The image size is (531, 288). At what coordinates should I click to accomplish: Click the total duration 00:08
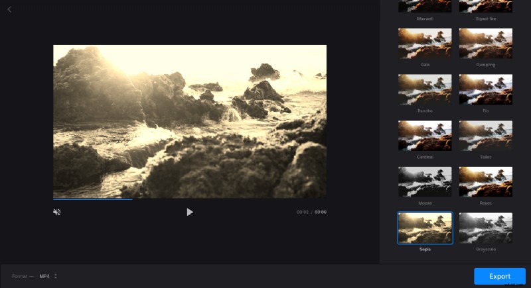coord(321,212)
